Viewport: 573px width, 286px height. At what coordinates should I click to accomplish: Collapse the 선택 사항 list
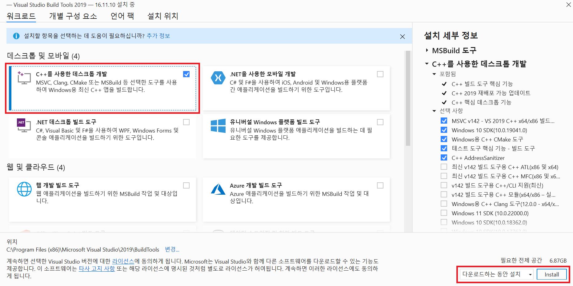tap(434, 111)
